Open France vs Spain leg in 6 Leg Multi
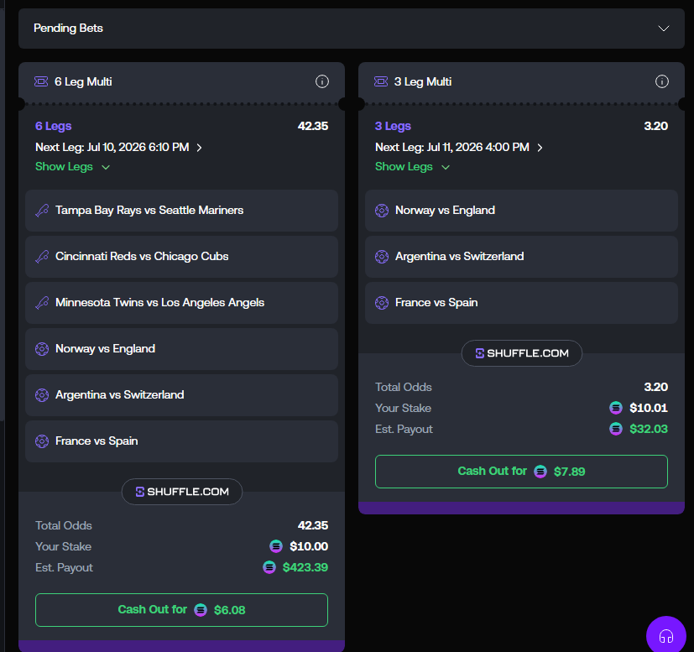This screenshot has height=652, width=694. click(x=181, y=441)
